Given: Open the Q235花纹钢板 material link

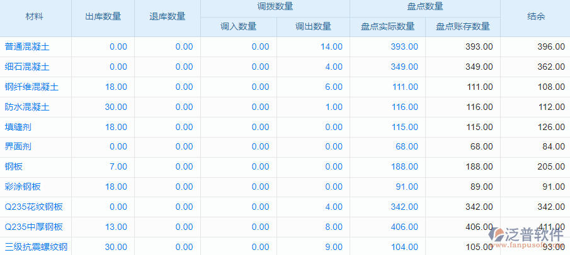Looking at the screenshot, I should click(33, 207).
